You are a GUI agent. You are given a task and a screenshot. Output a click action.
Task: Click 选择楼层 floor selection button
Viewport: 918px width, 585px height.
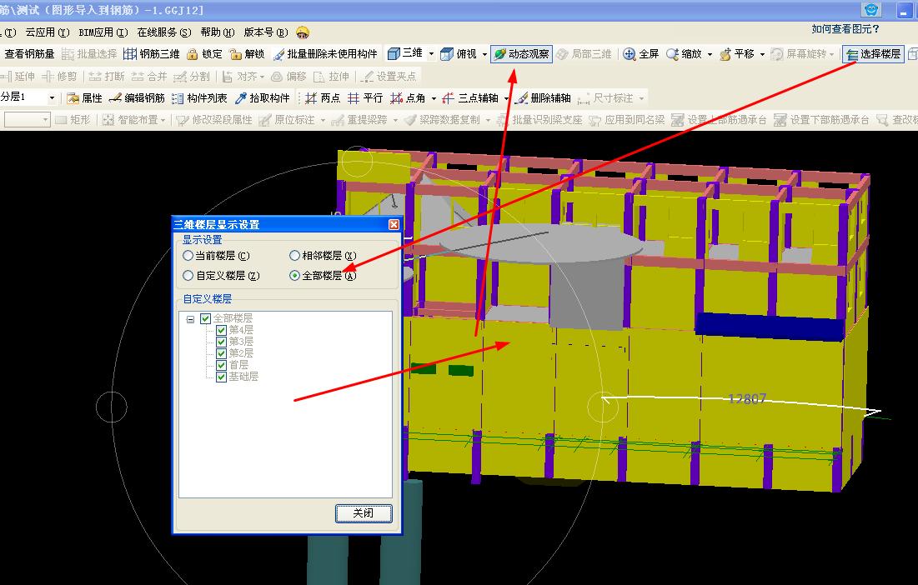coord(873,54)
